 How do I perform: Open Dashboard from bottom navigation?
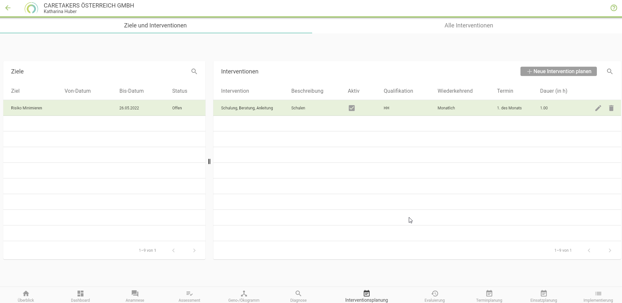coord(80,296)
